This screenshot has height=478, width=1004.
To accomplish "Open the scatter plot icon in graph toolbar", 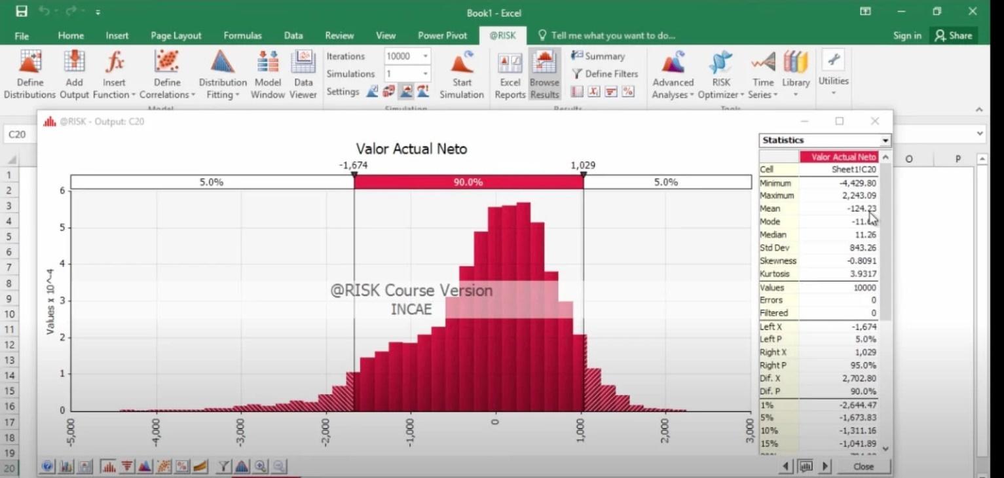I will pyautogui.click(x=164, y=466).
